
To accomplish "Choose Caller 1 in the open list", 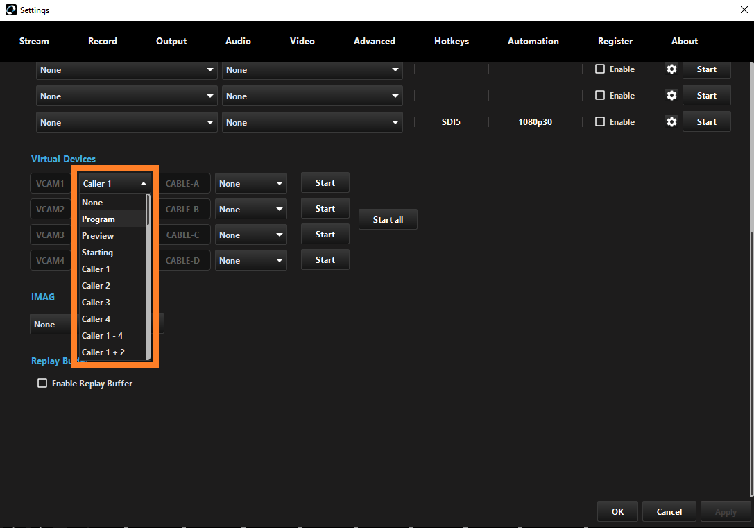I will pos(112,269).
